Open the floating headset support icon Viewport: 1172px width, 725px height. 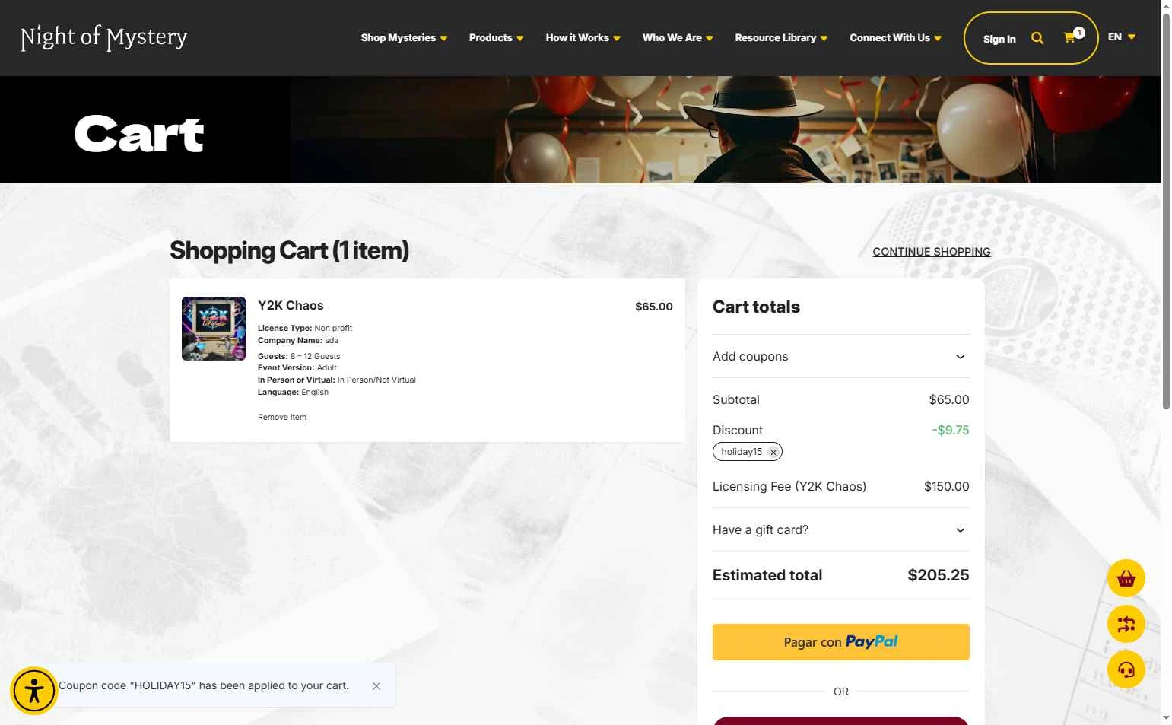(x=1126, y=670)
